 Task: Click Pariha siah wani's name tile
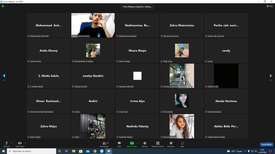[226, 25]
